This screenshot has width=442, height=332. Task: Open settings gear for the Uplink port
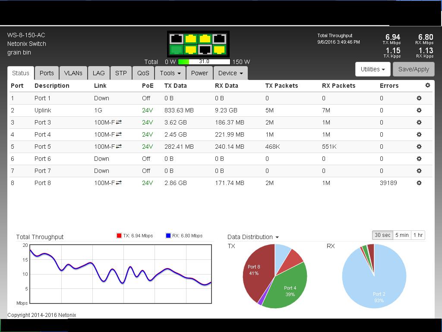419,110
